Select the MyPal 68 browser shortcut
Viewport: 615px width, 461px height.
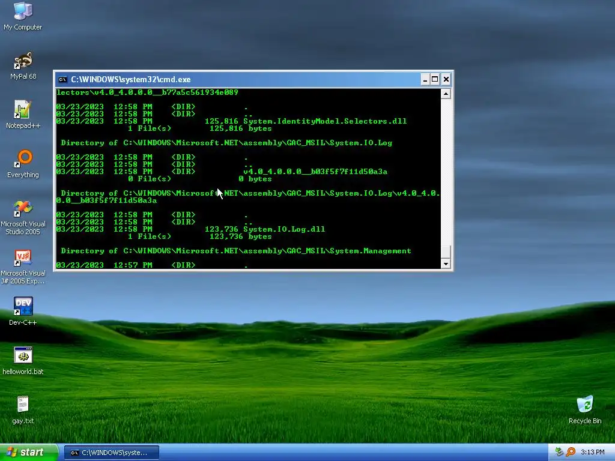[23, 65]
